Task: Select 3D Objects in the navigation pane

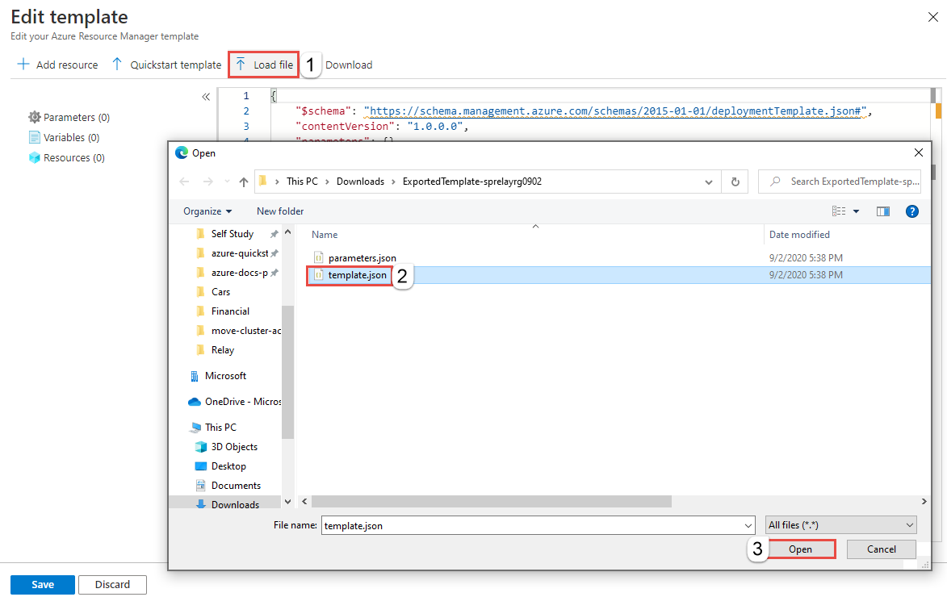Action: coord(234,447)
